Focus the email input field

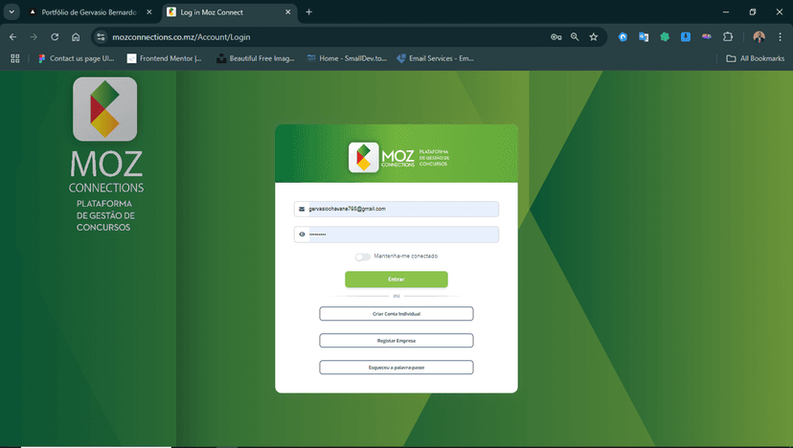tap(396, 209)
